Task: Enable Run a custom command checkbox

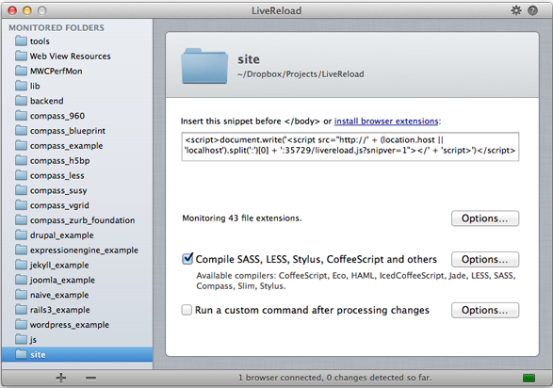Action: coord(187,310)
